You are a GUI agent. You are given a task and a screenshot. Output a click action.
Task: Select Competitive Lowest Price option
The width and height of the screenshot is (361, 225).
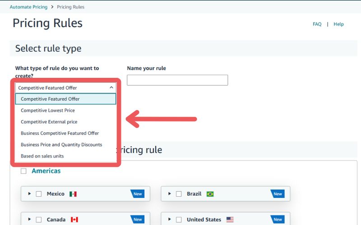pyautogui.click(x=65, y=110)
